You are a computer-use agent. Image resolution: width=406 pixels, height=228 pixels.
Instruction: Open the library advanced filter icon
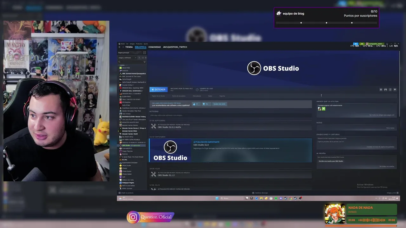tap(145, 62)
